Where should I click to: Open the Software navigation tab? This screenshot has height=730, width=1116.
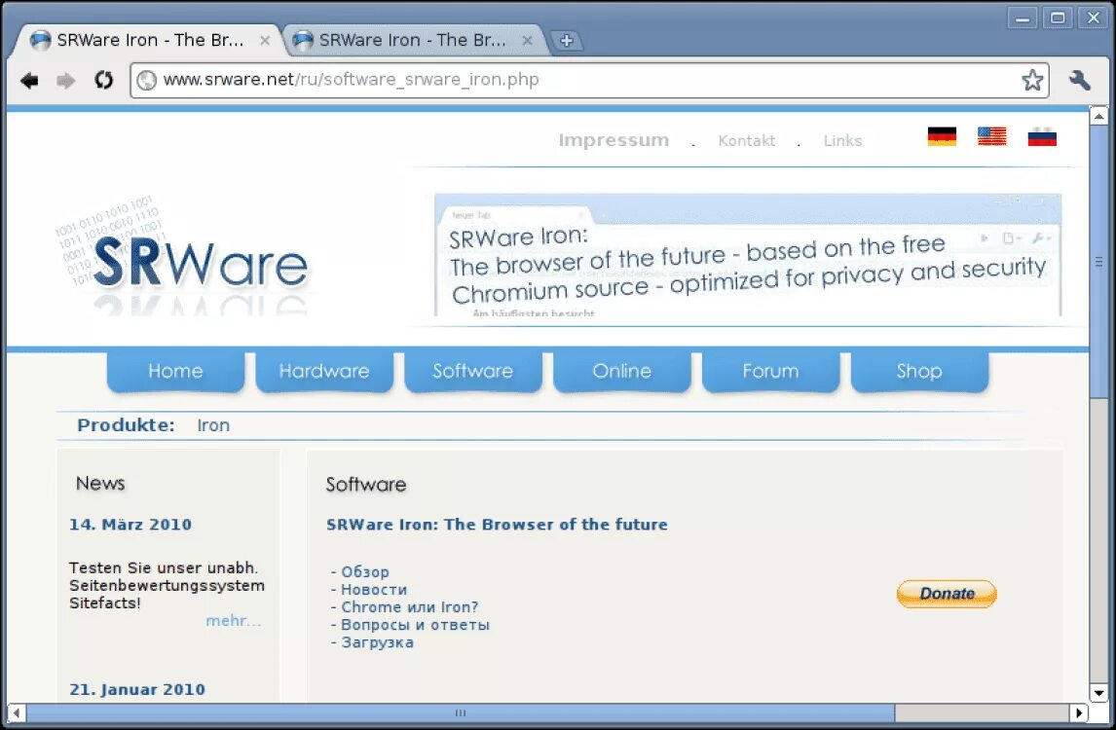[472, 372]
